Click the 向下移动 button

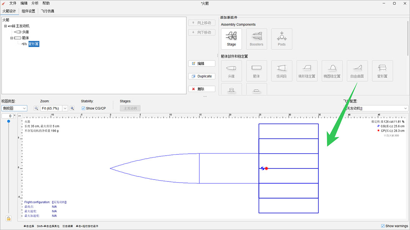pyautogui.click(x=202, y=32)
